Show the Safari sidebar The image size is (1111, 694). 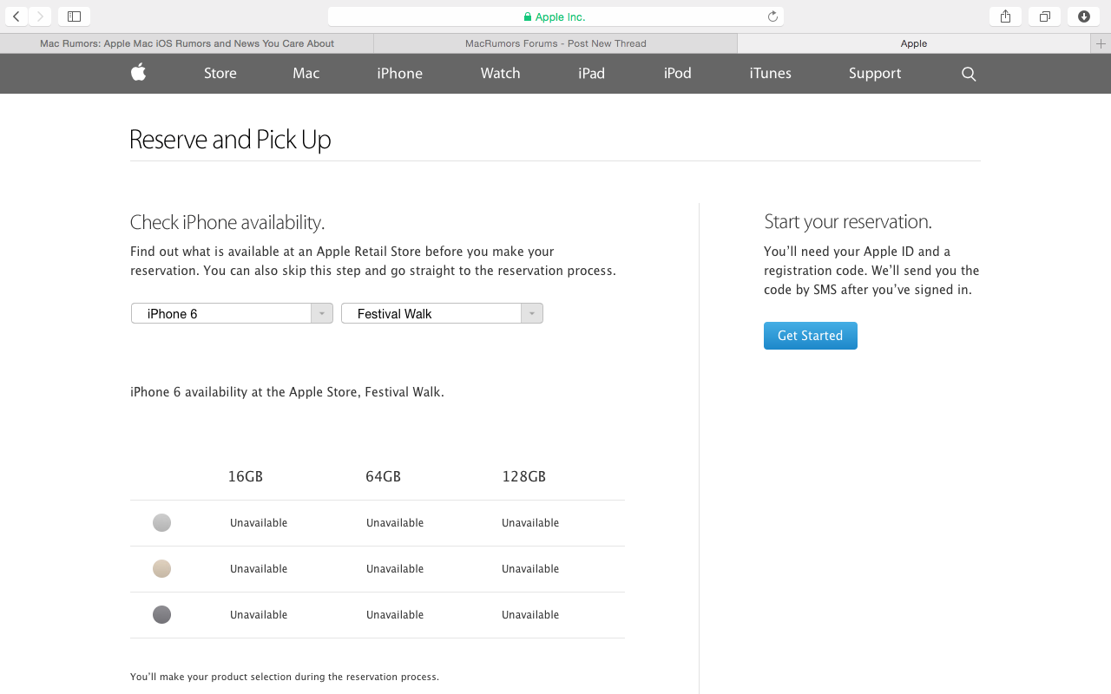click(74, 16)
